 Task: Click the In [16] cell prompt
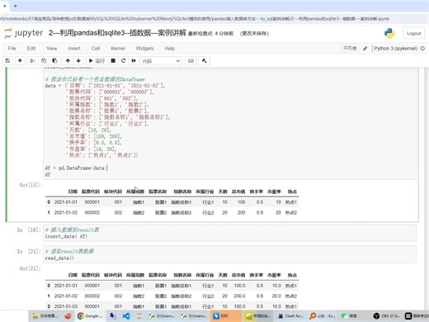(x=29, y=230)
